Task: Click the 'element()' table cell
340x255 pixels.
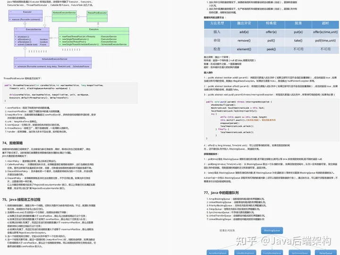Action: 244,49
